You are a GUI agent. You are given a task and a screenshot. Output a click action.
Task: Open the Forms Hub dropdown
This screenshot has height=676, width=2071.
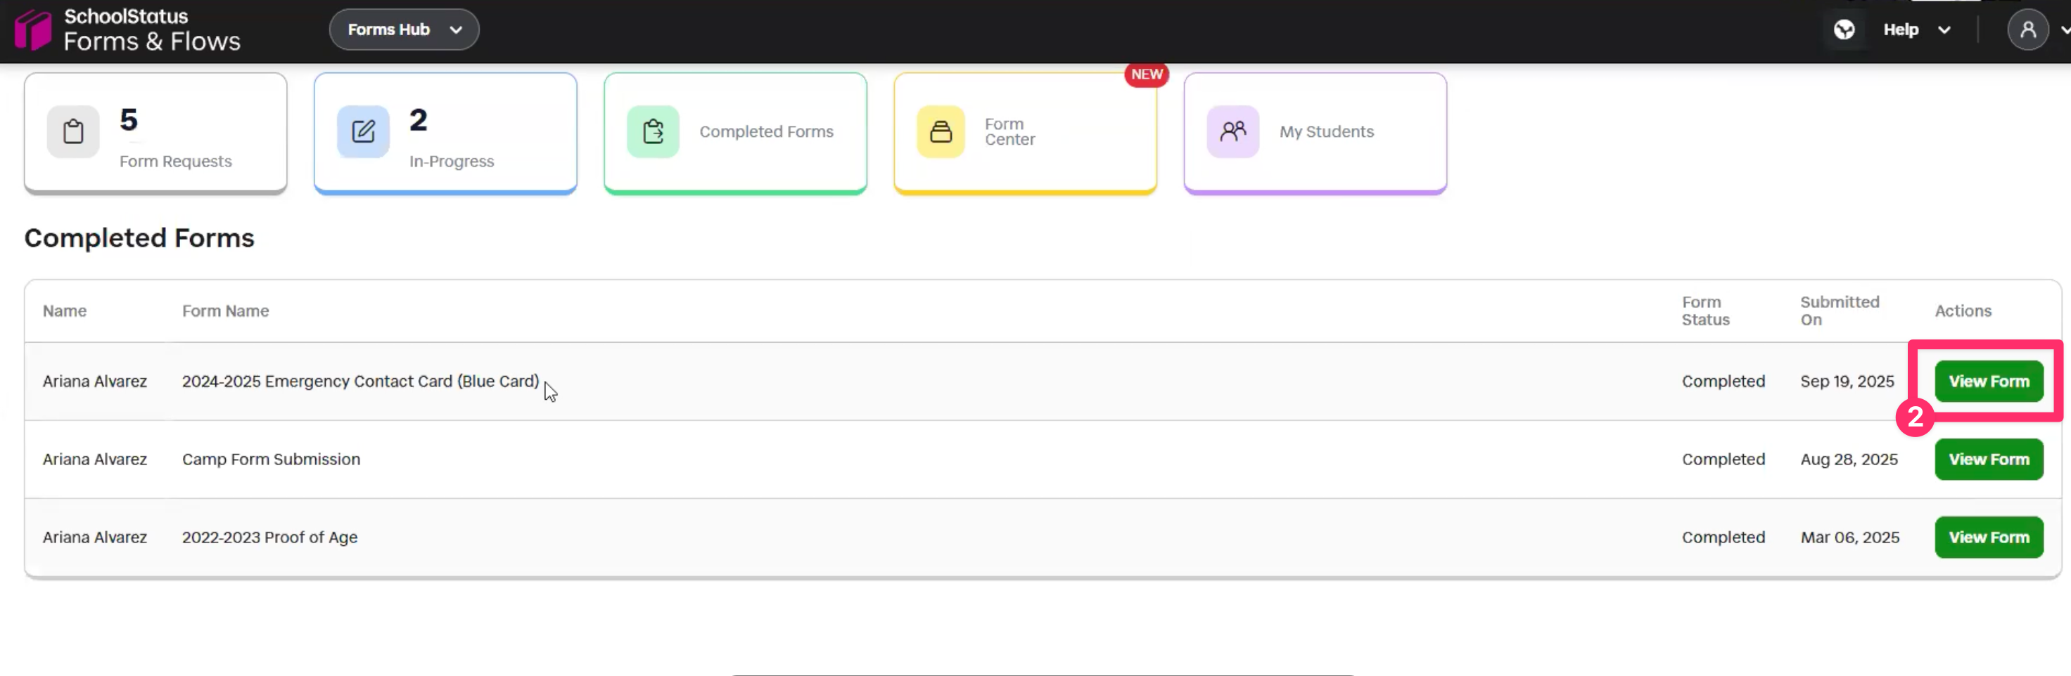point(404,29)
